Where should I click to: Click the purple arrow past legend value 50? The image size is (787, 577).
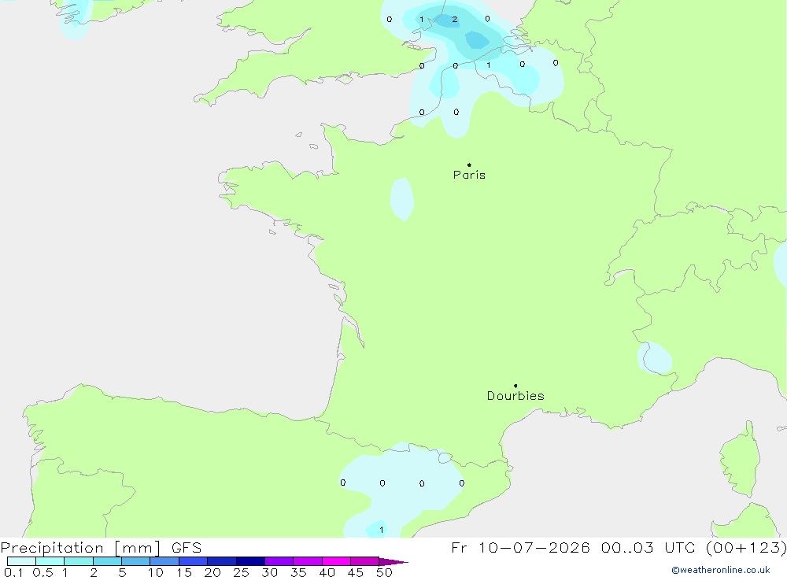pos(393,562)
